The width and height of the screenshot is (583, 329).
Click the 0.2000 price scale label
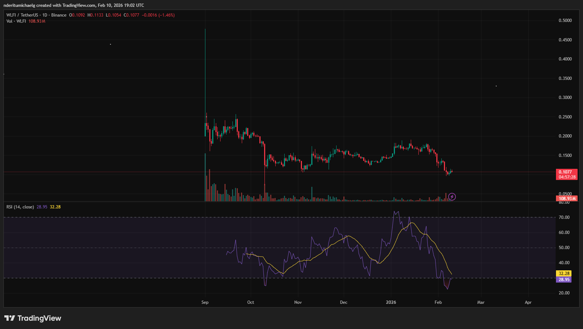(565, 136)
